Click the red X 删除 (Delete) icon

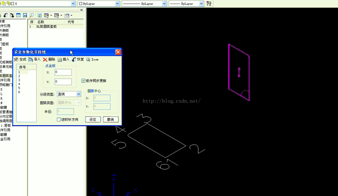click(x=45, y=59)
